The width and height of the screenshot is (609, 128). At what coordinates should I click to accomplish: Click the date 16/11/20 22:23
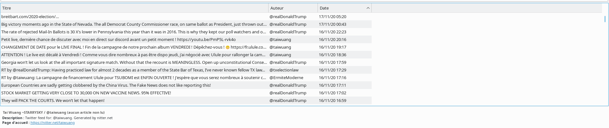[332, 32]
